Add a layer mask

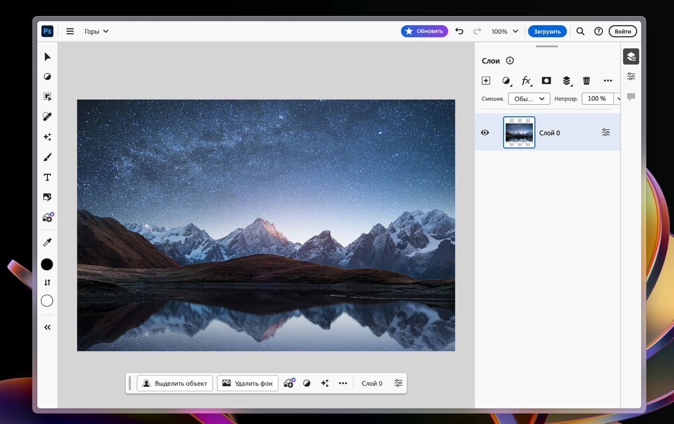tap(547, 80)
